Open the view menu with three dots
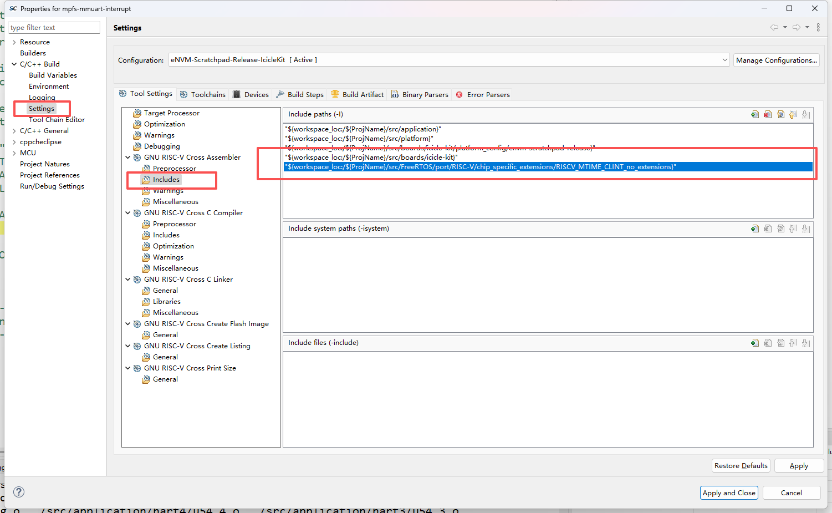Image resolution: width=832 pixels, height=513 pixels. coord(818,27)
